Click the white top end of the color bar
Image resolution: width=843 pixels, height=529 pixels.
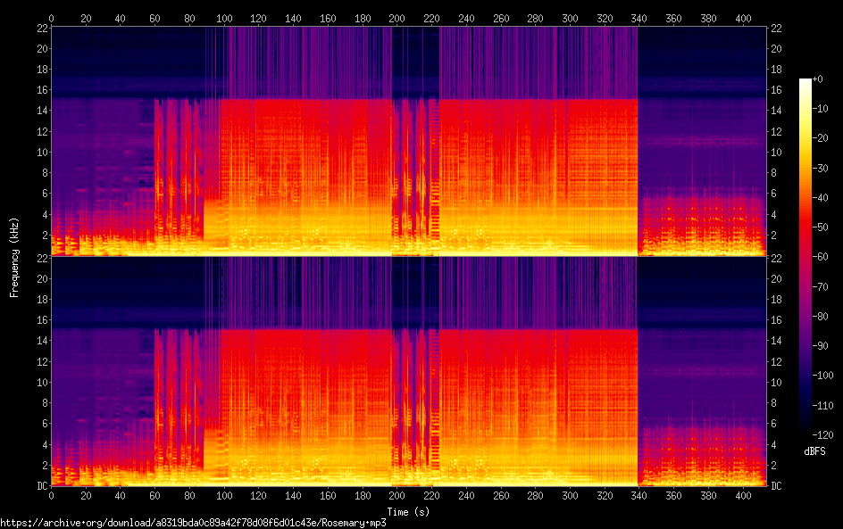(x=805, y=82)
